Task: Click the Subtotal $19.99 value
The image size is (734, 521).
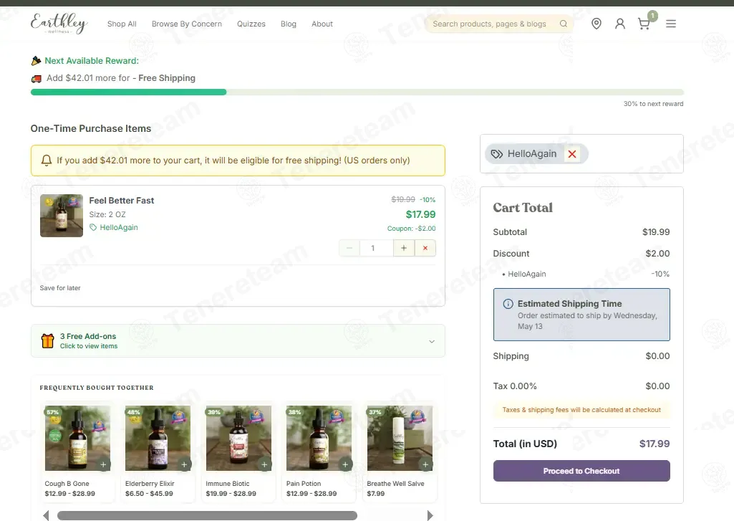Action: (x=656, y=232)
